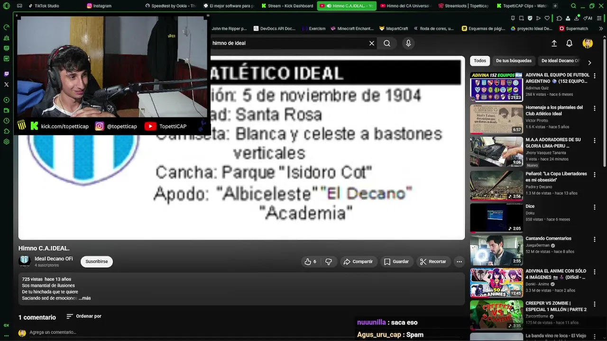Open YouTube notifications bell
The image size is (607, 341).
click(x=570, y=43)
